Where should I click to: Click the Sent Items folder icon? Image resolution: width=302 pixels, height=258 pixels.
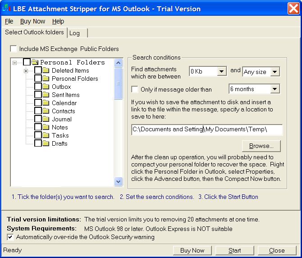point(46,95)
